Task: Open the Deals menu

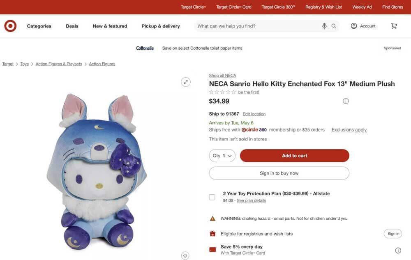Action: click(x=72, y=26)
